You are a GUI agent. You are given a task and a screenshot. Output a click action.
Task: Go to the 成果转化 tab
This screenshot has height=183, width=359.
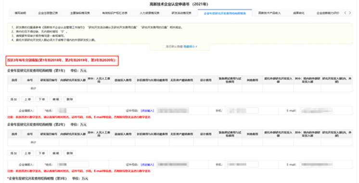pyautogui.click(x=298, y=13)
